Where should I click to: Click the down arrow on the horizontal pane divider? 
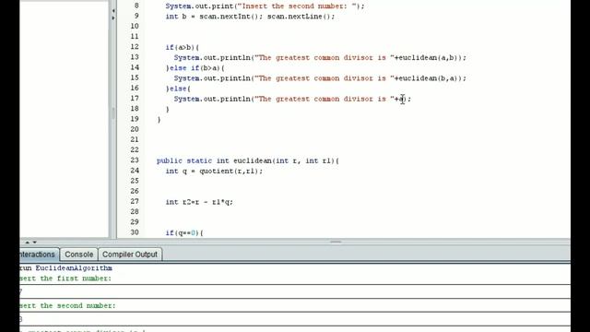pyautogui.click(x=35, y=243)
